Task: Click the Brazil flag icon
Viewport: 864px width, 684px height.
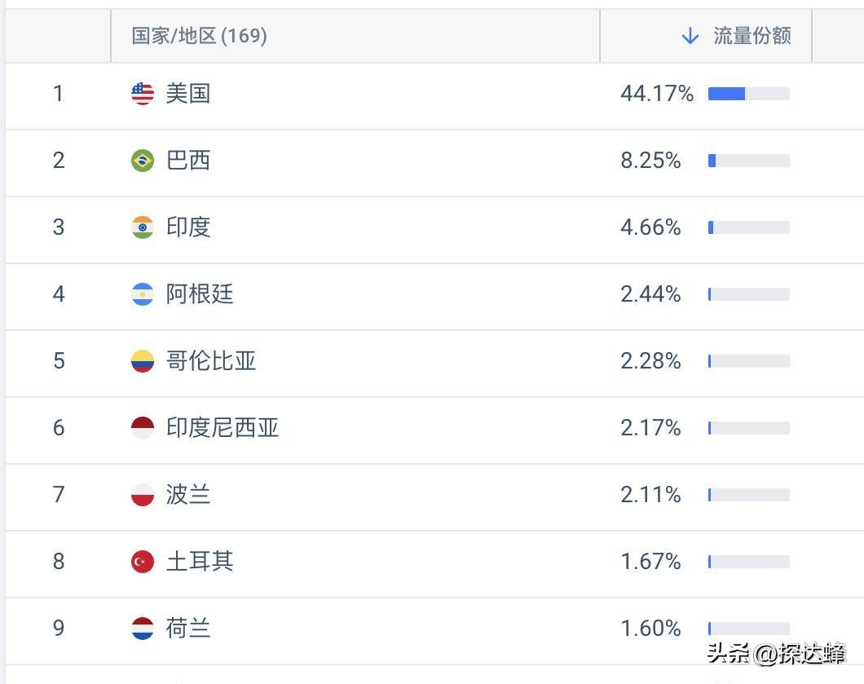Action: (x=141, y=161)
